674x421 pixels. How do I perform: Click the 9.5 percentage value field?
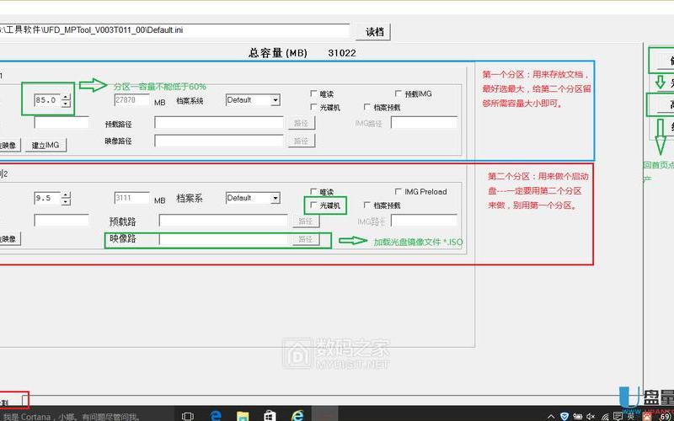point(48,198)
